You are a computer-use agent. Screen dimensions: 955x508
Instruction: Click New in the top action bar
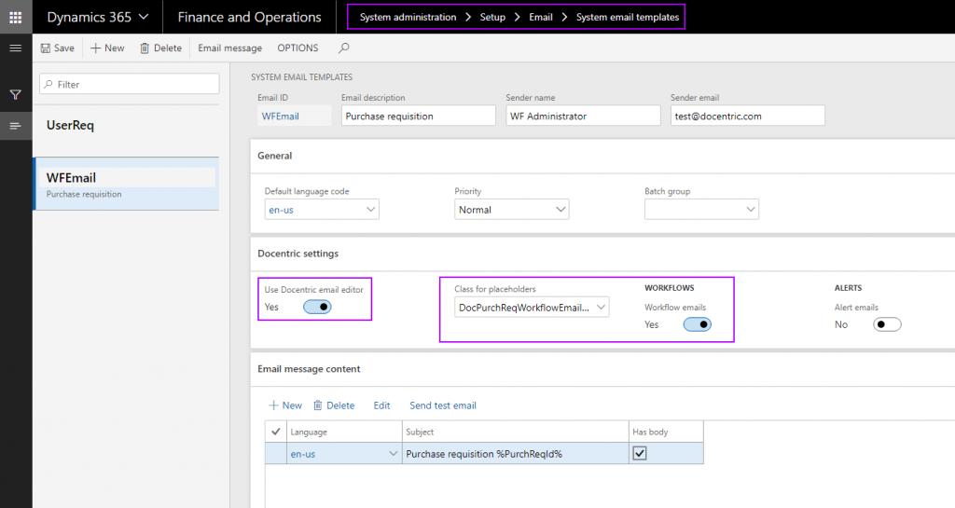pyautogui.click(x=107, y=48)
